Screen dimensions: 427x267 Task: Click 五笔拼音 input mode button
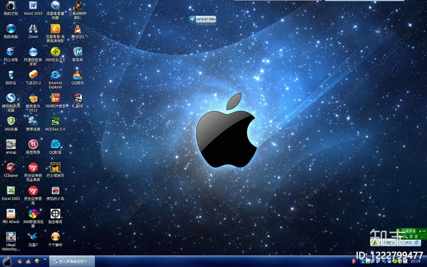pos(409,231)
